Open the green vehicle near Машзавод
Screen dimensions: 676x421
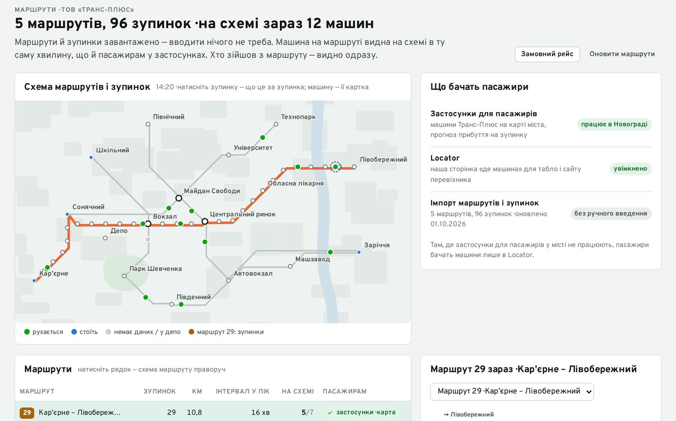point(330,252)
